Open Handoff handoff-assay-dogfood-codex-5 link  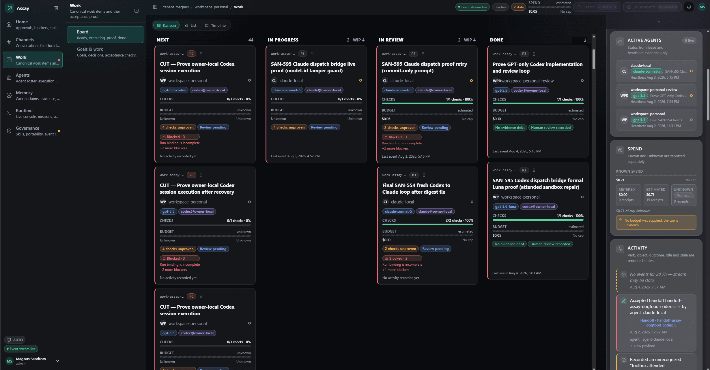click(x=661, y=323)
